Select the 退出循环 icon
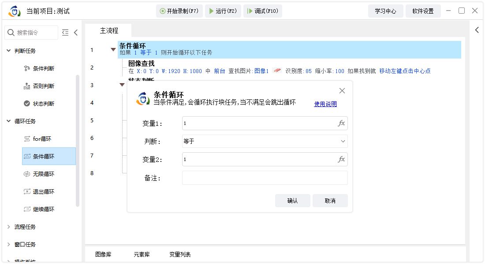 pos(27,191)
